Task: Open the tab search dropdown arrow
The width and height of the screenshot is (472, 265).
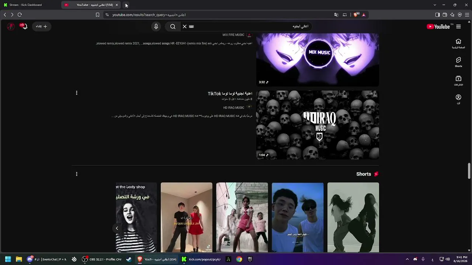Action: pos(435,5)
